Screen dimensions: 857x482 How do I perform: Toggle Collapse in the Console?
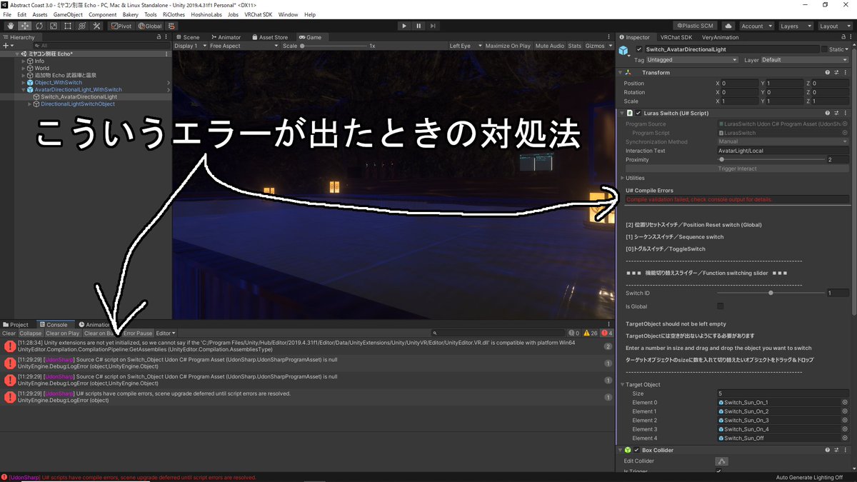(x=31, y=333)
